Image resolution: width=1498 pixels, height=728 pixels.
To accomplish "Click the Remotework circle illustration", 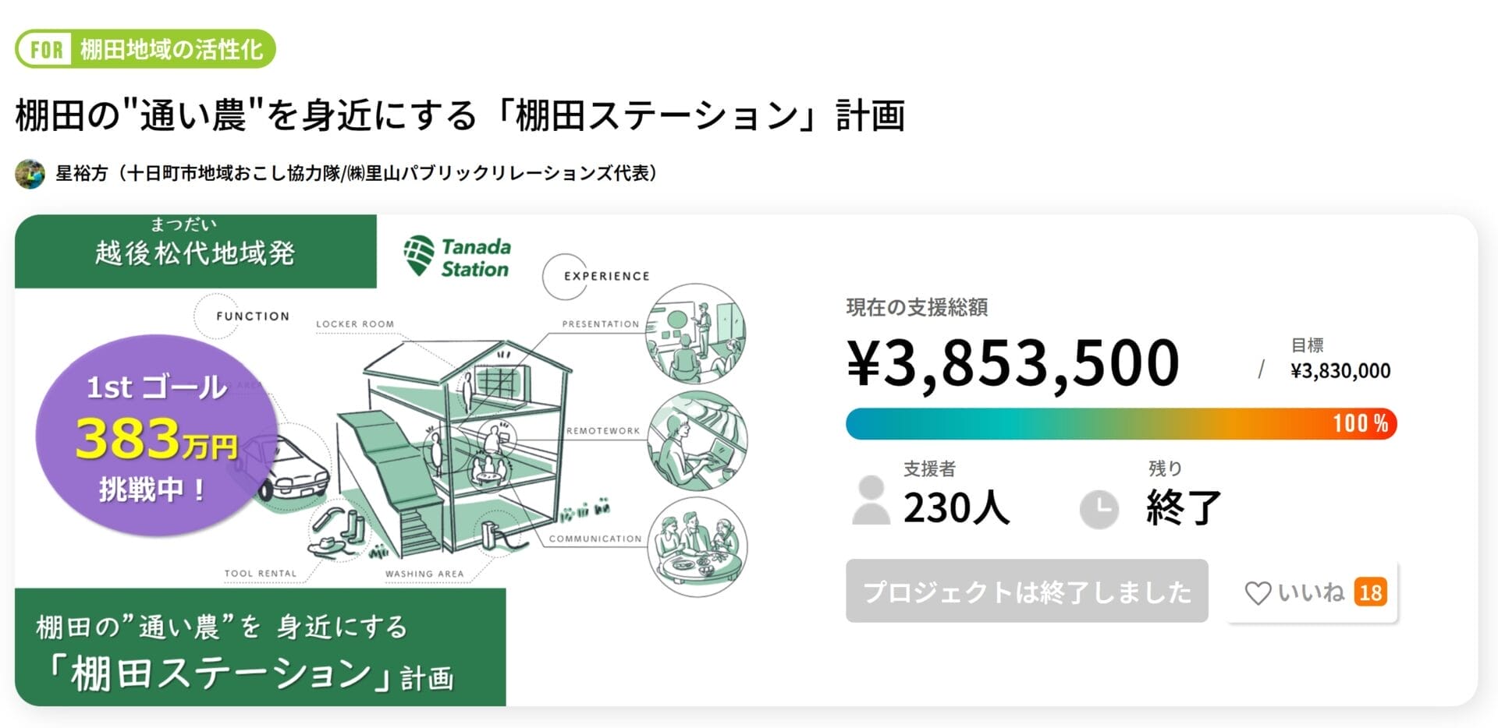I will pyautogui.click(x=697, y=441).
